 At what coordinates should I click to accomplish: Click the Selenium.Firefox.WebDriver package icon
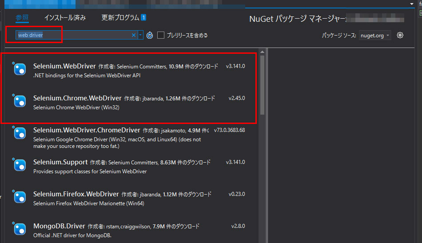click(20, 197)
